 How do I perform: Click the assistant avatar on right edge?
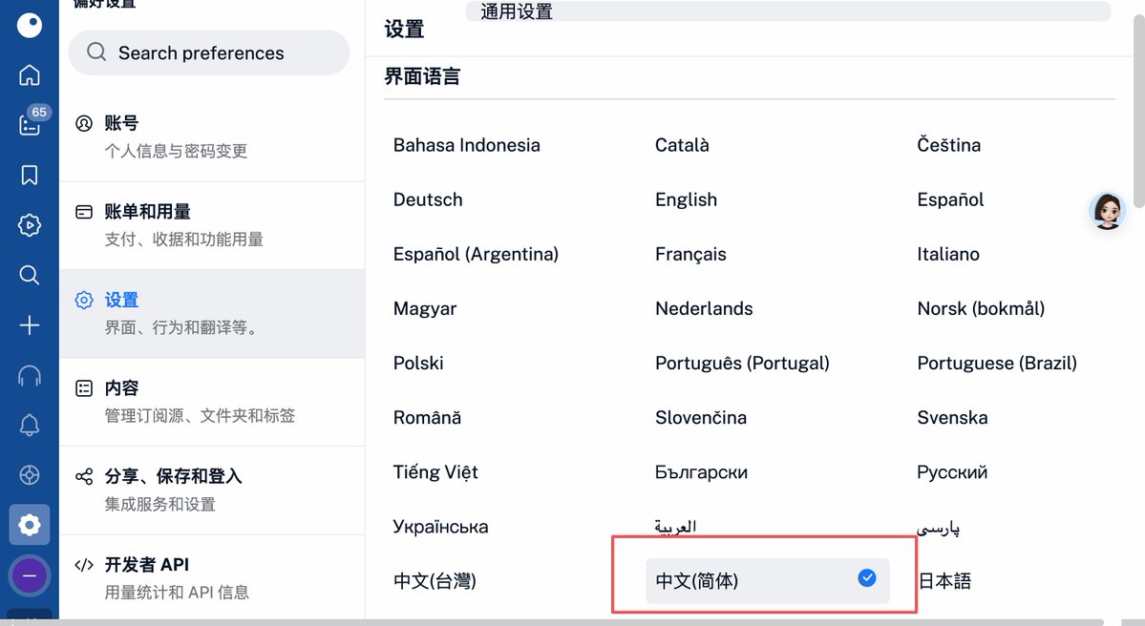click(x=1107, y=212)
